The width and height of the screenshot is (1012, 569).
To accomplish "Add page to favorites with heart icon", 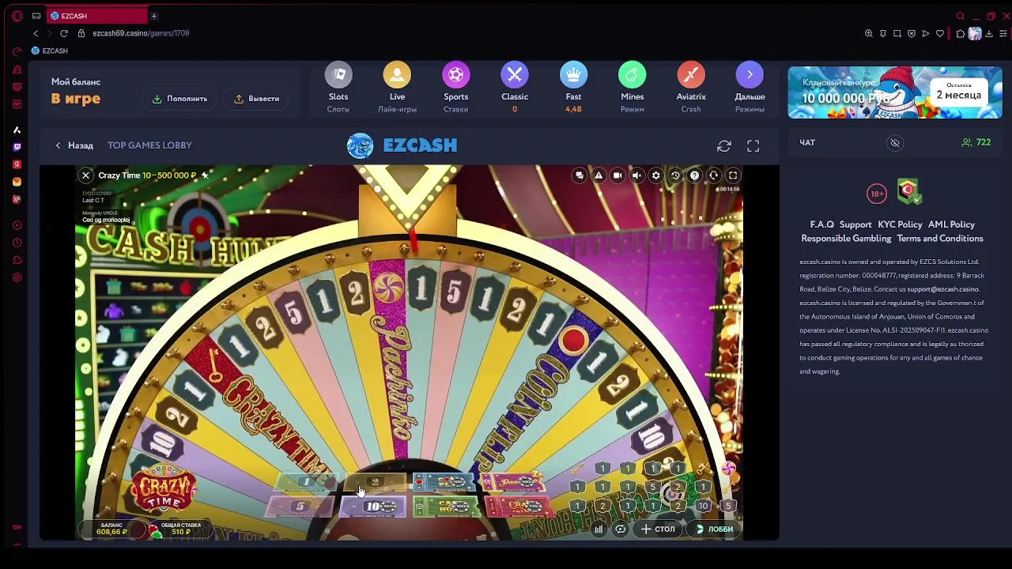I will coord(940,33).
